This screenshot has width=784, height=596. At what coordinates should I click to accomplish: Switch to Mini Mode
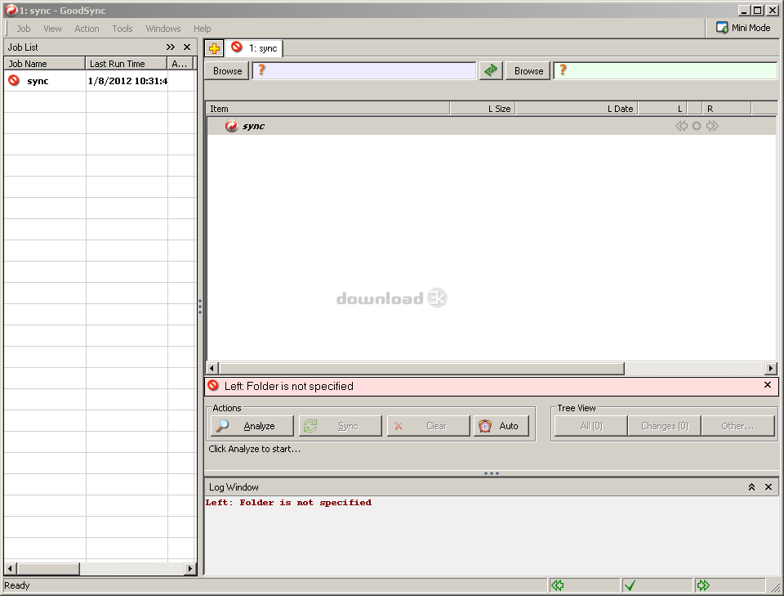point(743,28)
